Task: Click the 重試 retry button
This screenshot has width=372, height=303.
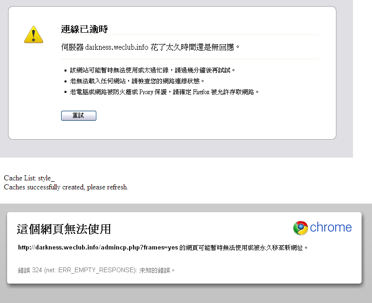Action: coord(79,116)
